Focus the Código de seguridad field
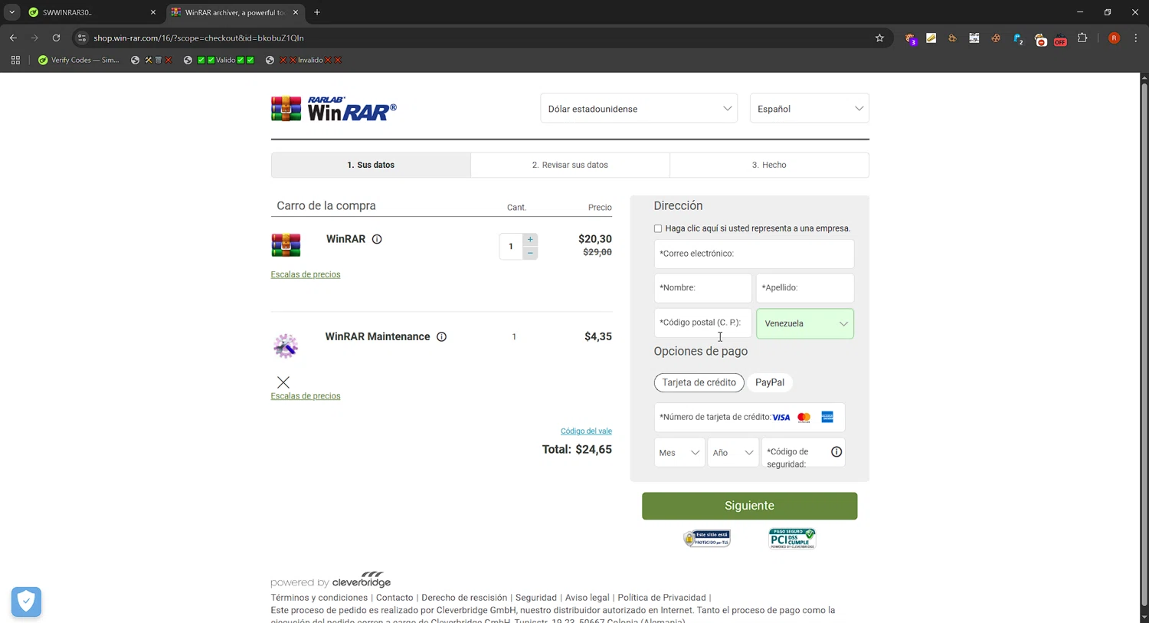 click(804, 453)
